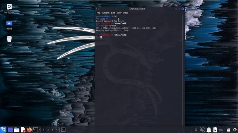Viewport: 238px width, 133px height.
Task: Click the 'apt-get update' command line
Action: 108,25
